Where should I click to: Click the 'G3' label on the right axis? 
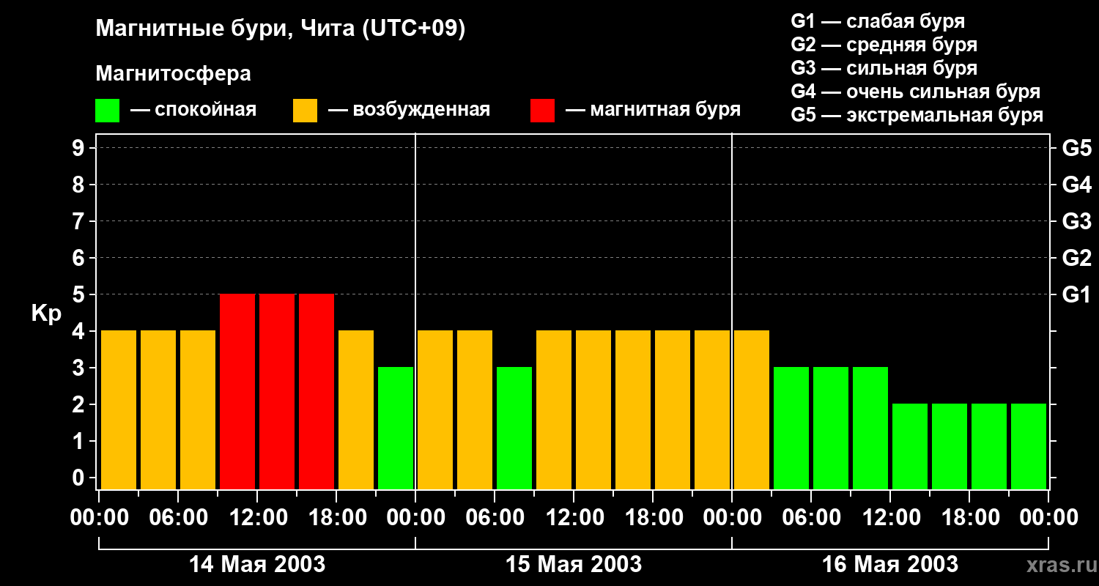1076,221
